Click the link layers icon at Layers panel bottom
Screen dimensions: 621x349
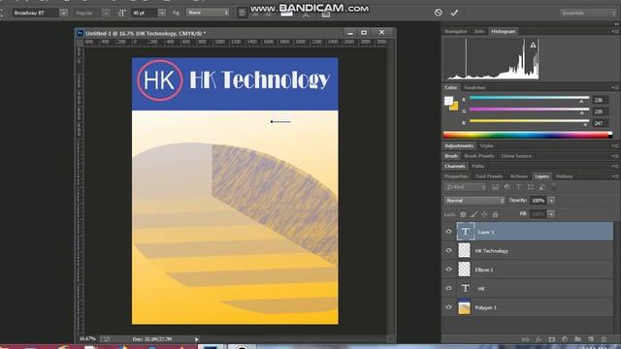[x=525, y=339]
